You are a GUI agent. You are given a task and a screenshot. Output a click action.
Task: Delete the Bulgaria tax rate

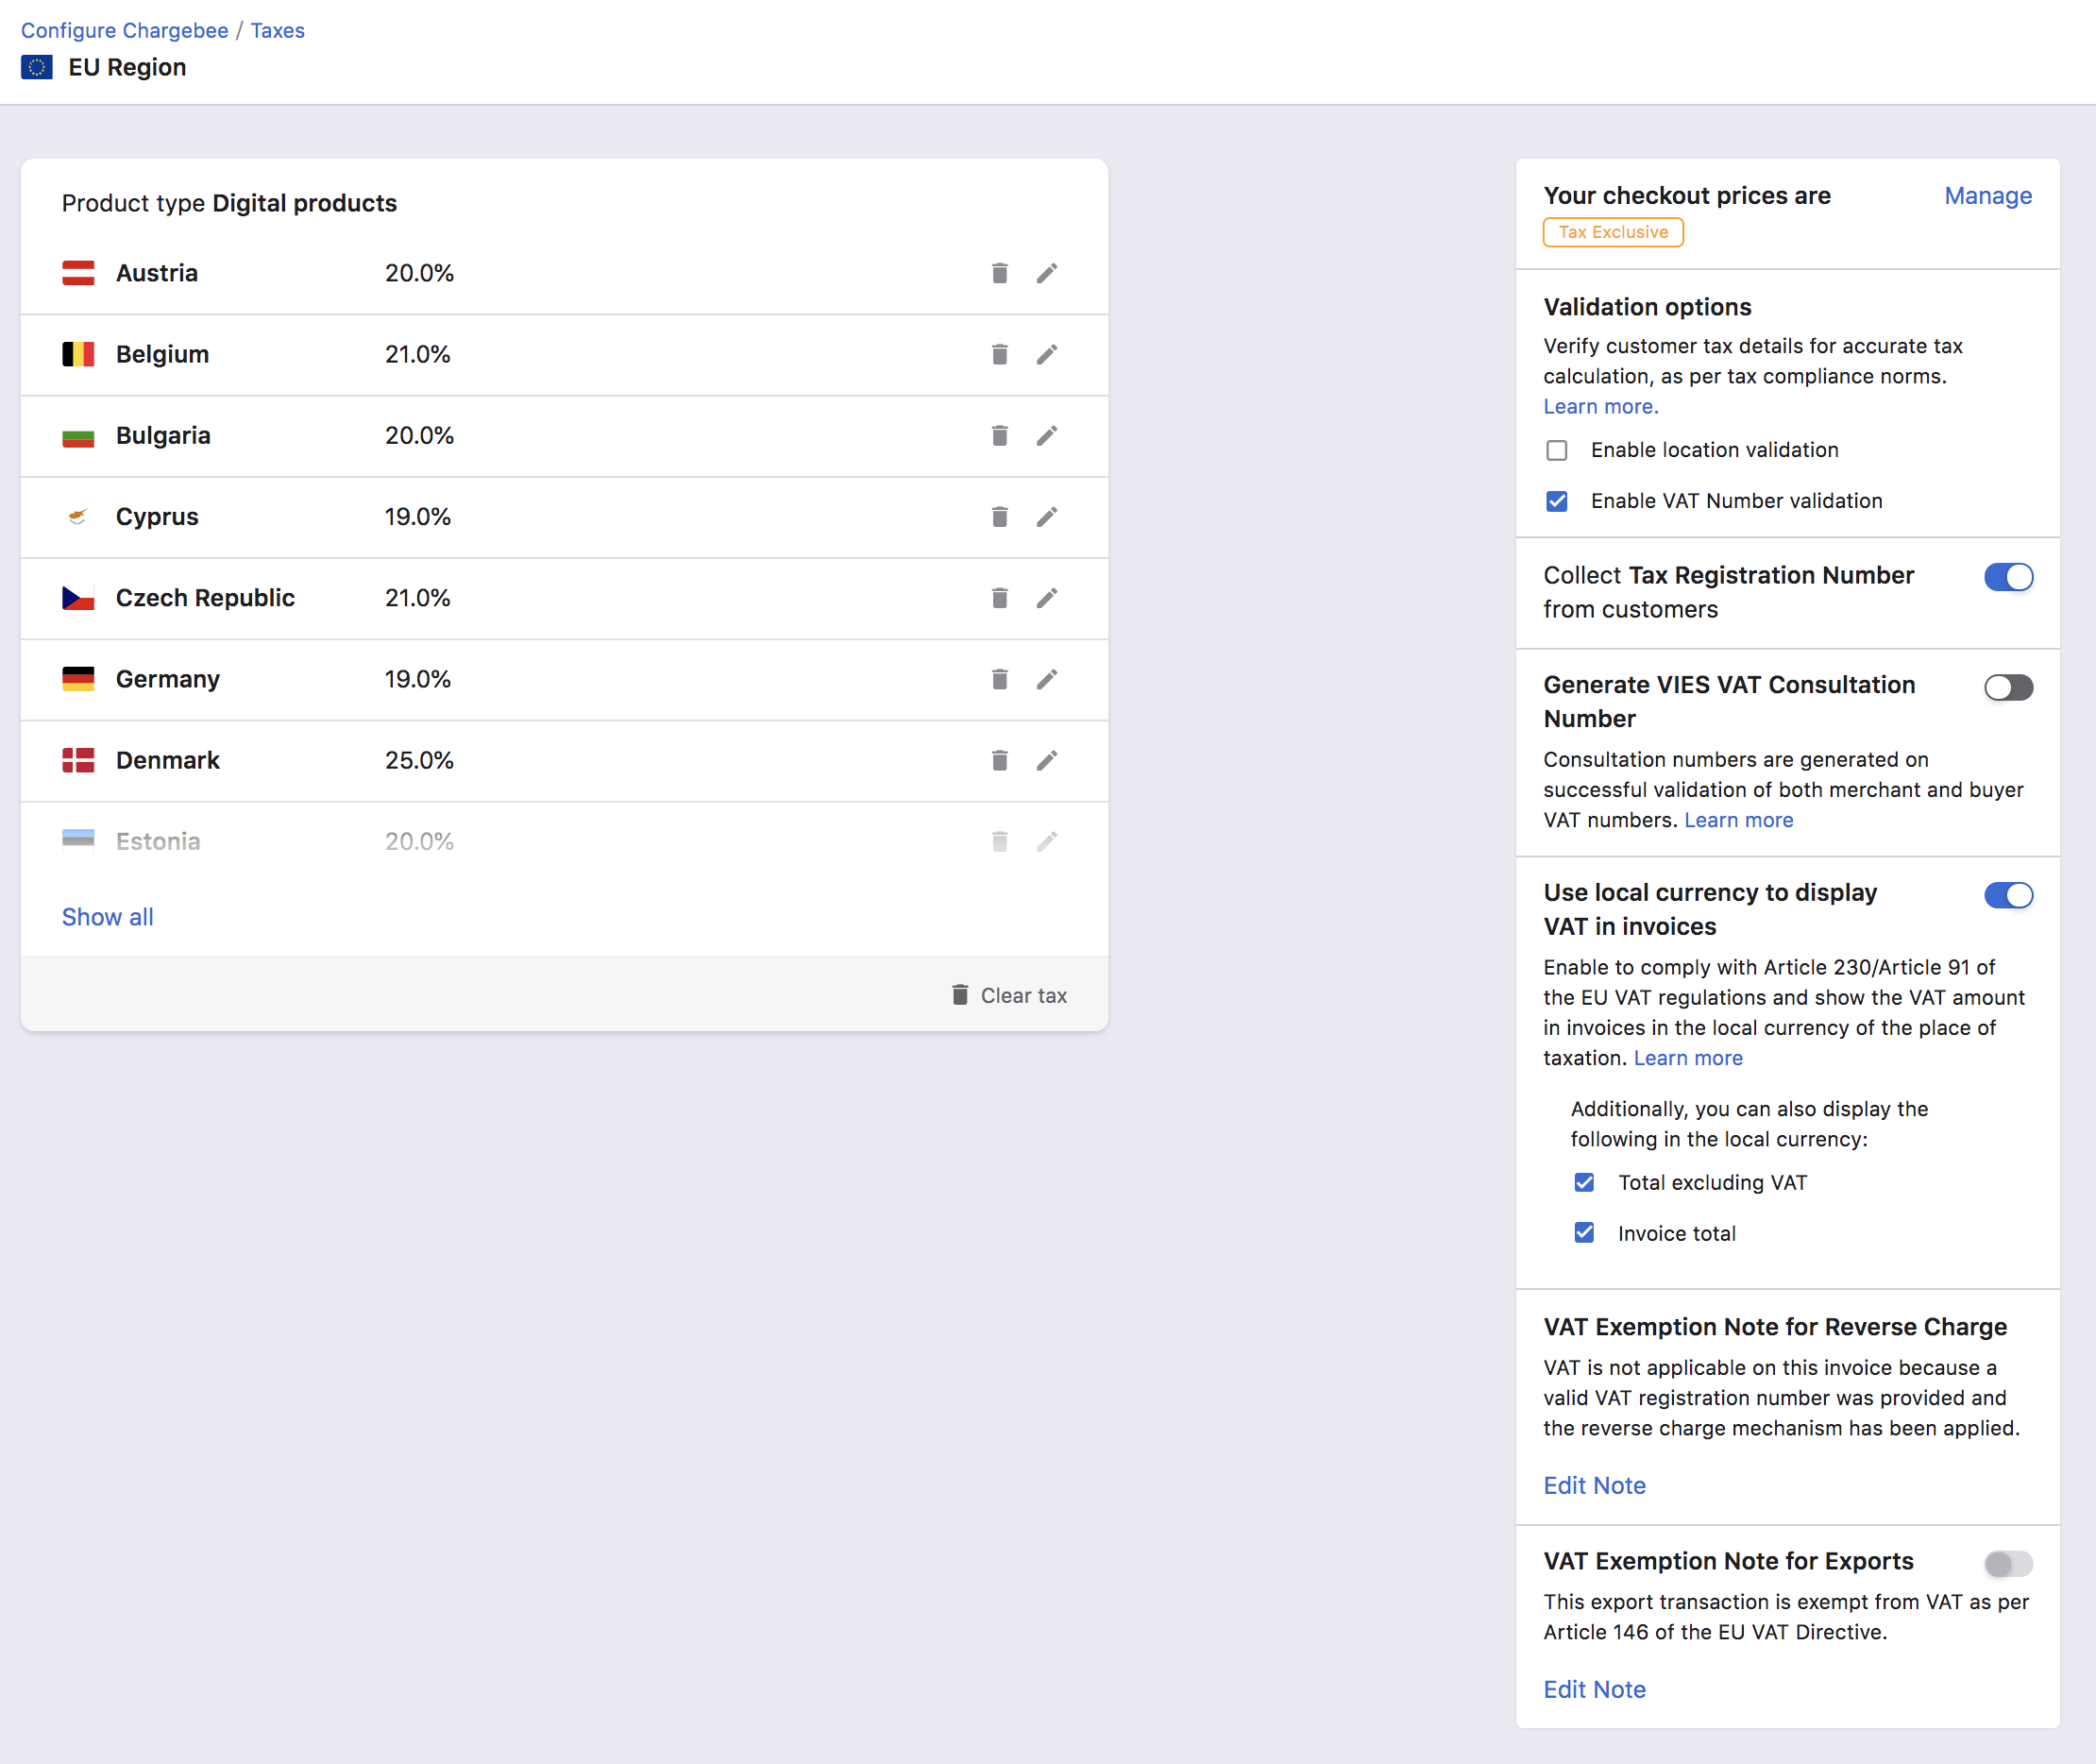[999, 435]
